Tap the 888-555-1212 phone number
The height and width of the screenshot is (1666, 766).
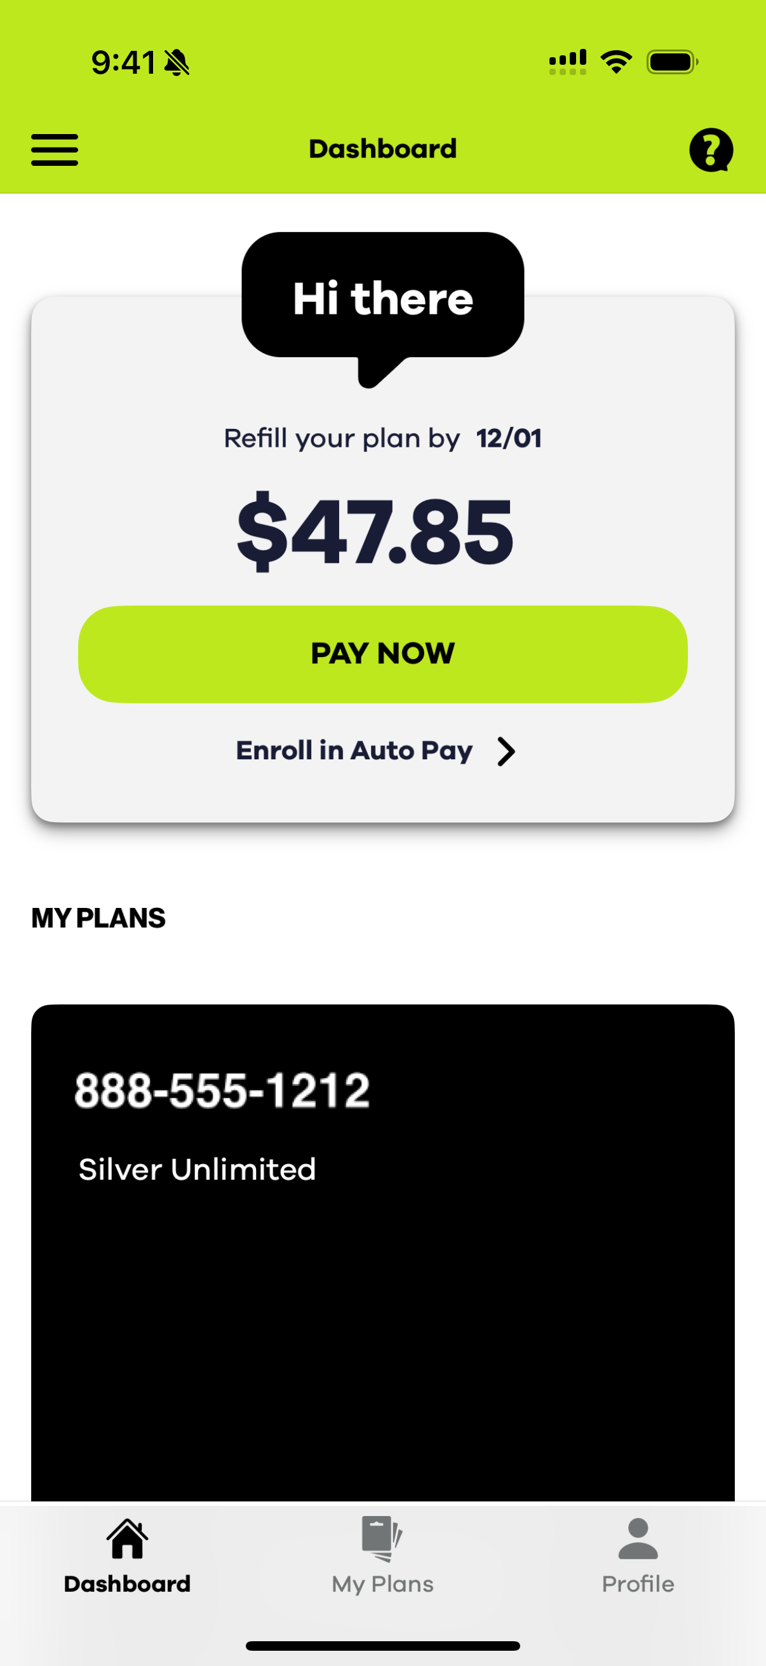pyautogui.click(x=222, y=1090)
